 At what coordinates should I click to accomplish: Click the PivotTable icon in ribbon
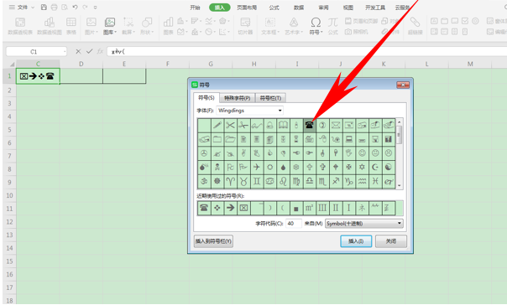click(x=20, y=26)
